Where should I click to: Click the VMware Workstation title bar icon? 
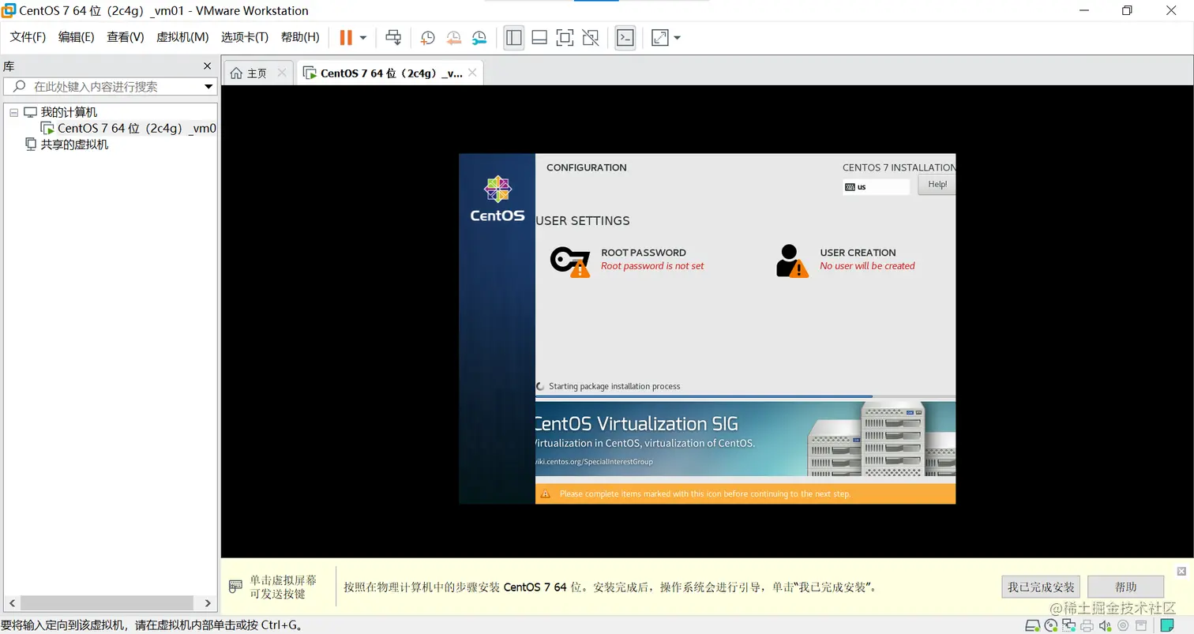9,10
